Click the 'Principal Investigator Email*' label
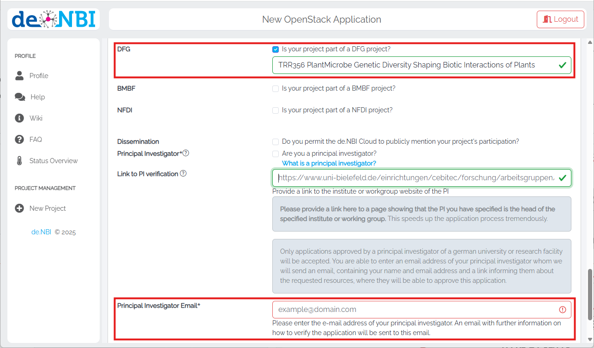Viewport: 594px width, 348px height. click(x=159, y=305)
